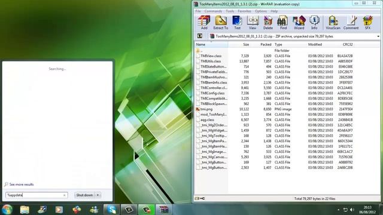Click the Comment toolbar icon
This screenshot has height=215, width=383.
[351, 23]
